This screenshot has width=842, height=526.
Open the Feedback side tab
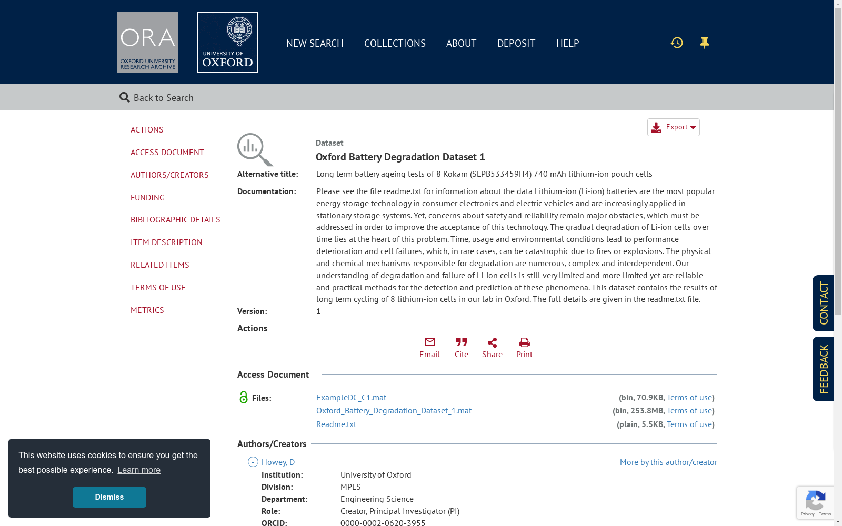[x=824, y=369]
